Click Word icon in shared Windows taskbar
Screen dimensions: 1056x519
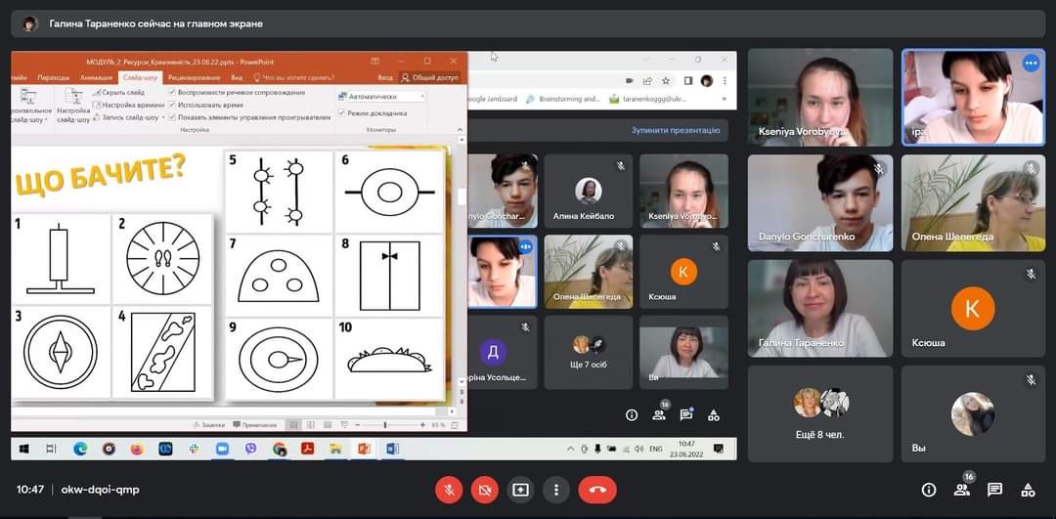click(393, 449)
